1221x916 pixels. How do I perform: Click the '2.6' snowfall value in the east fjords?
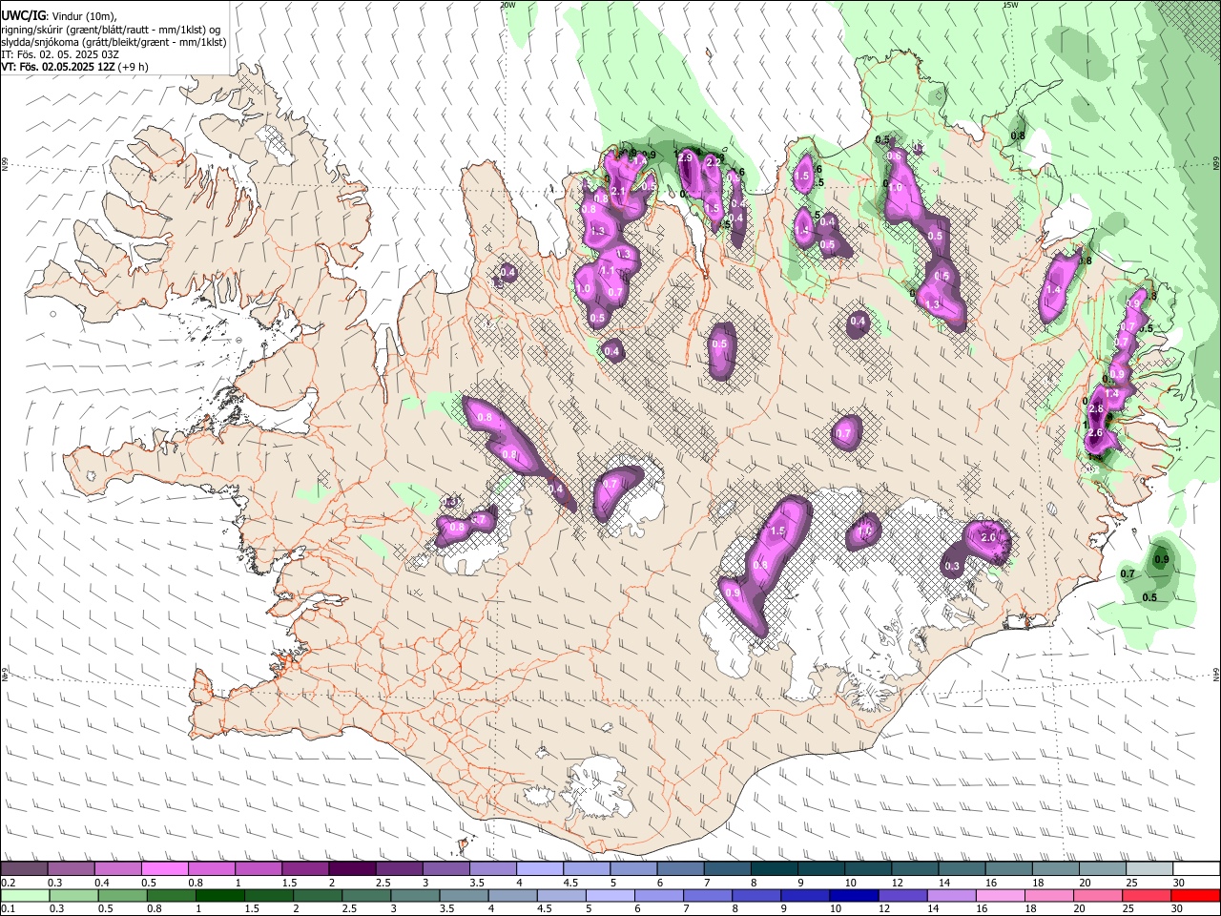pyautogui.click(x=1095, y=433)
